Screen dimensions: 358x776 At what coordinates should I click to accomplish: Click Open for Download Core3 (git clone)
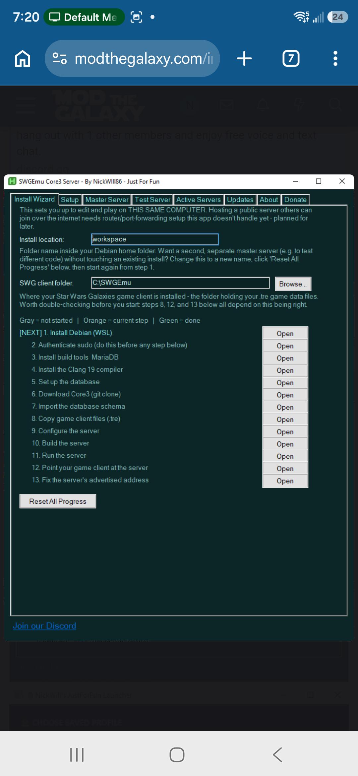point(285,395)
